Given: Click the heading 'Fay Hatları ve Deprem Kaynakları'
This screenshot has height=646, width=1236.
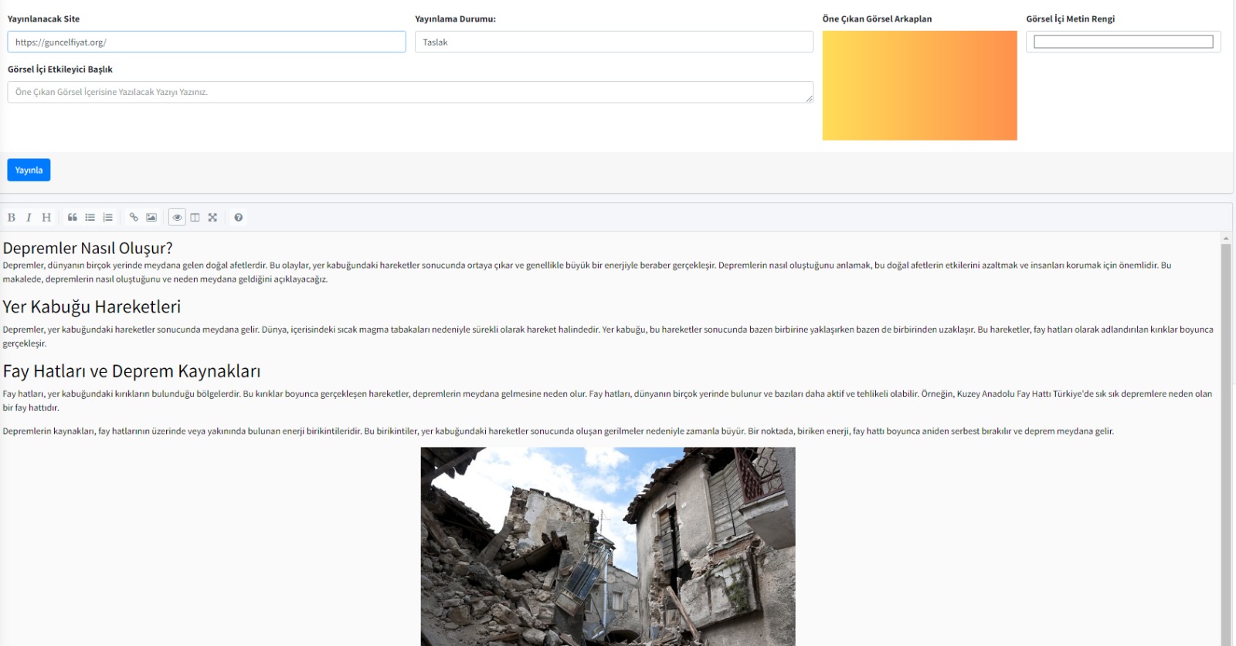Looking at the screenshot, I should coord(131,371).
